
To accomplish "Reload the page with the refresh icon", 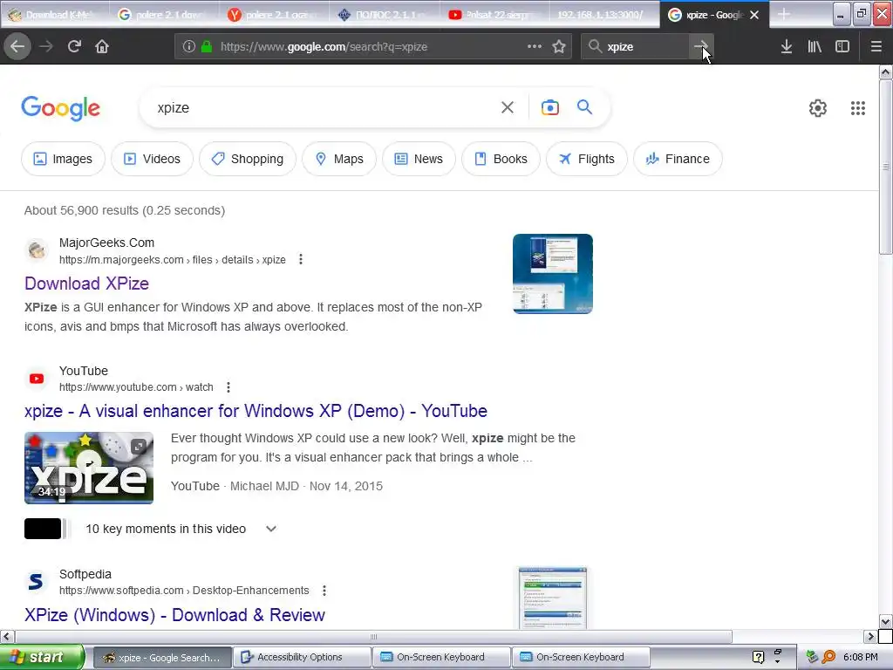I will coord(74,46).
